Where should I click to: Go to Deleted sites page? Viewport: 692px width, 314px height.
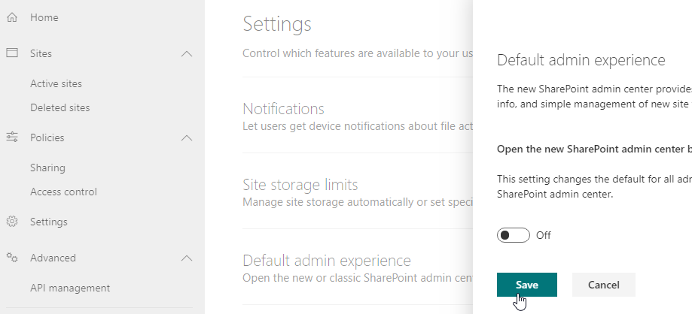coord(59,107)
